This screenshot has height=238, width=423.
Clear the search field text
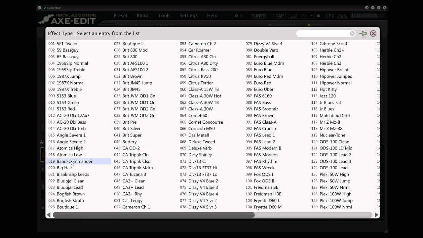point(352,33)
